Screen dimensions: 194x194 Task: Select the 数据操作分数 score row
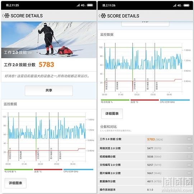tap(145, 181)
